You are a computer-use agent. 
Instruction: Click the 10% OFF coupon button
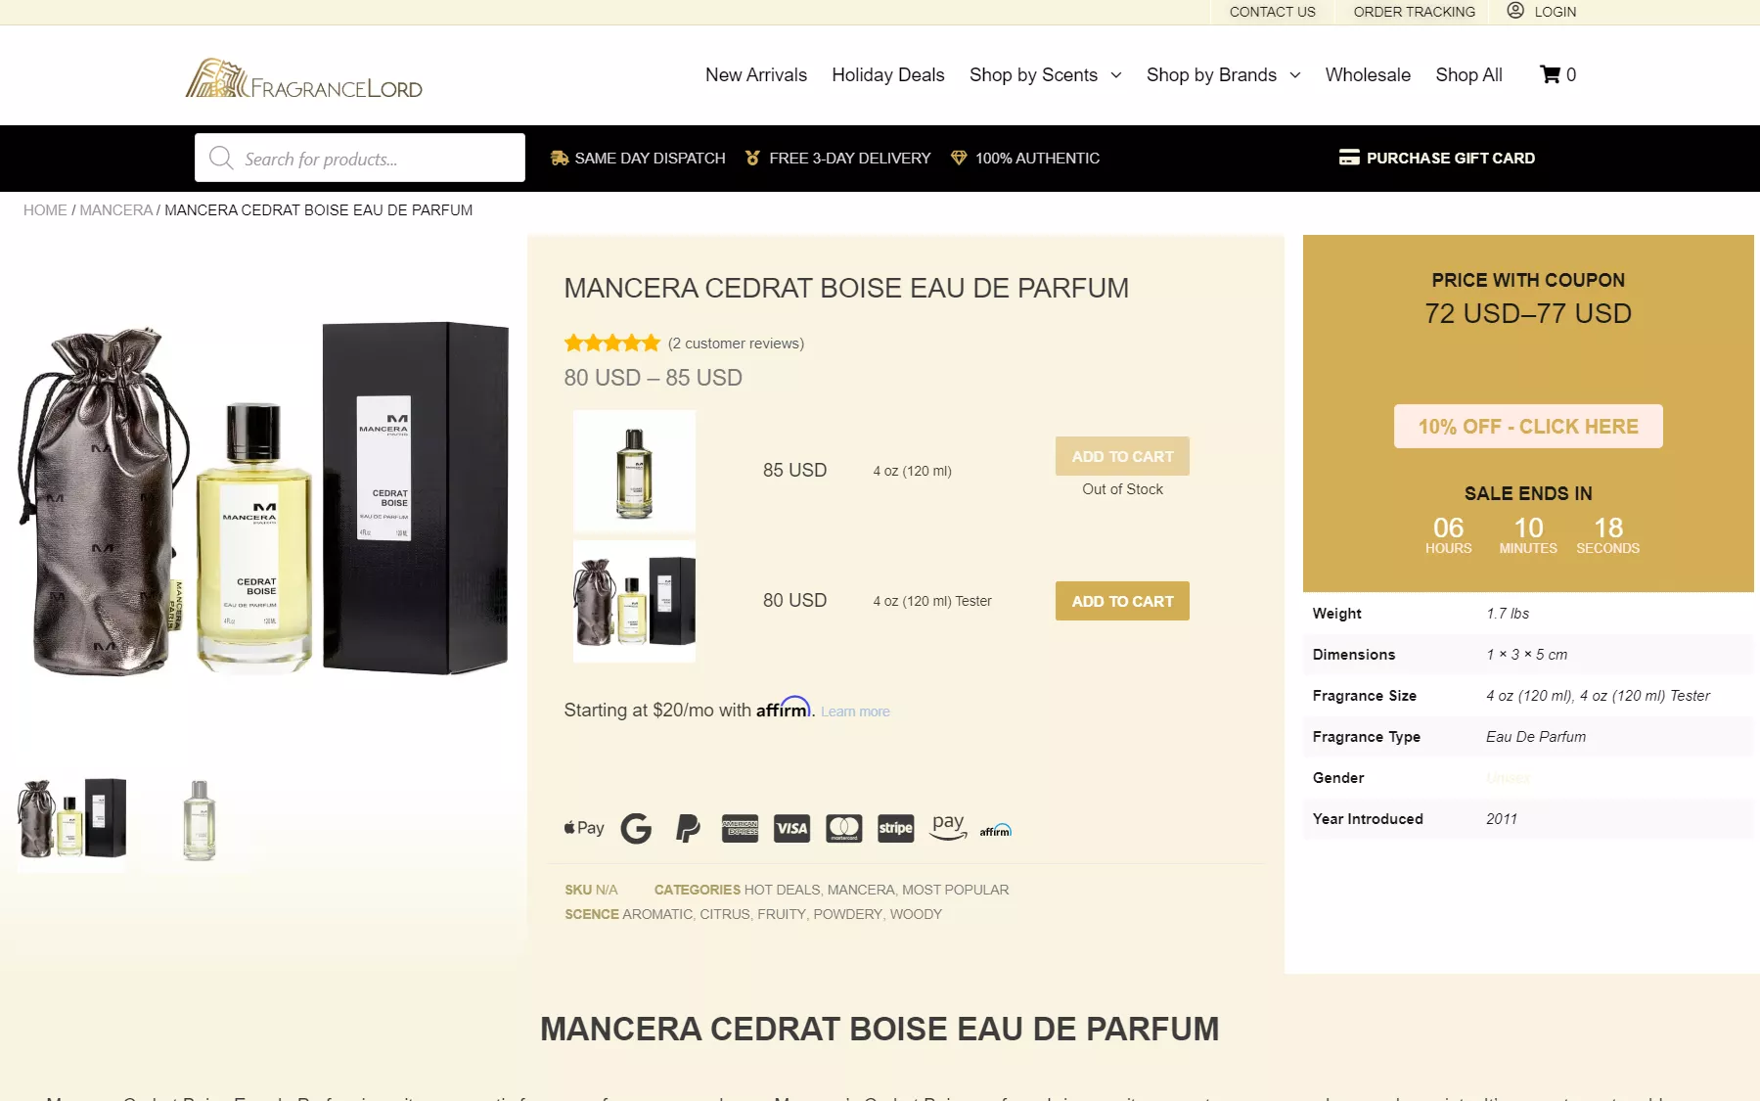pyautogui.click(x=1527, y=427)
